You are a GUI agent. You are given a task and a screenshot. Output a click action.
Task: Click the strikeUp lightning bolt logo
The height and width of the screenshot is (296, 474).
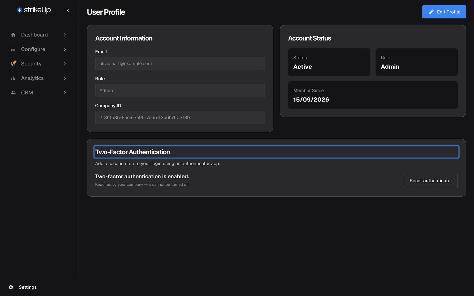19,10
